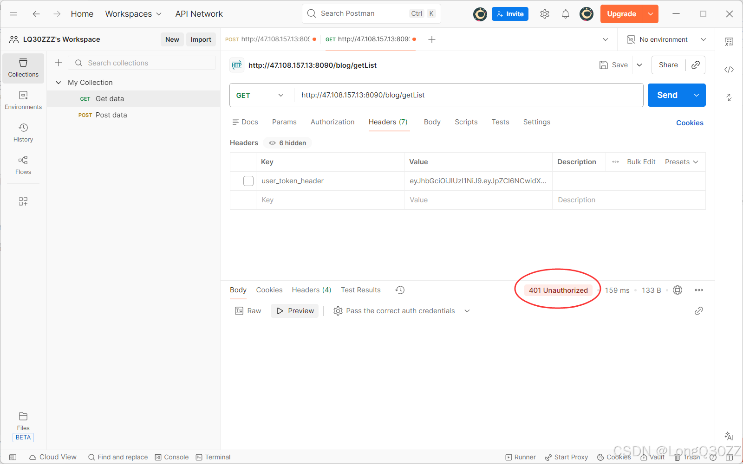Go back with the left arrow
This screenshot has width=743, height=464.
[x=36, y=14]
